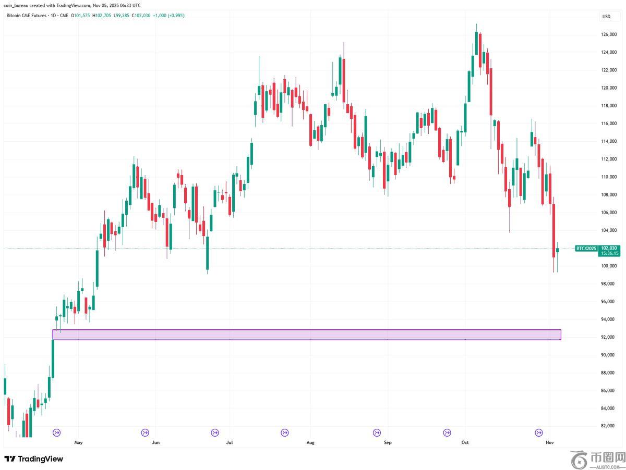The height and width of the screenshot is (470, 626).
Task: Click the +1,000 (+0.99%) change value
Action: [x=168, y=16]
